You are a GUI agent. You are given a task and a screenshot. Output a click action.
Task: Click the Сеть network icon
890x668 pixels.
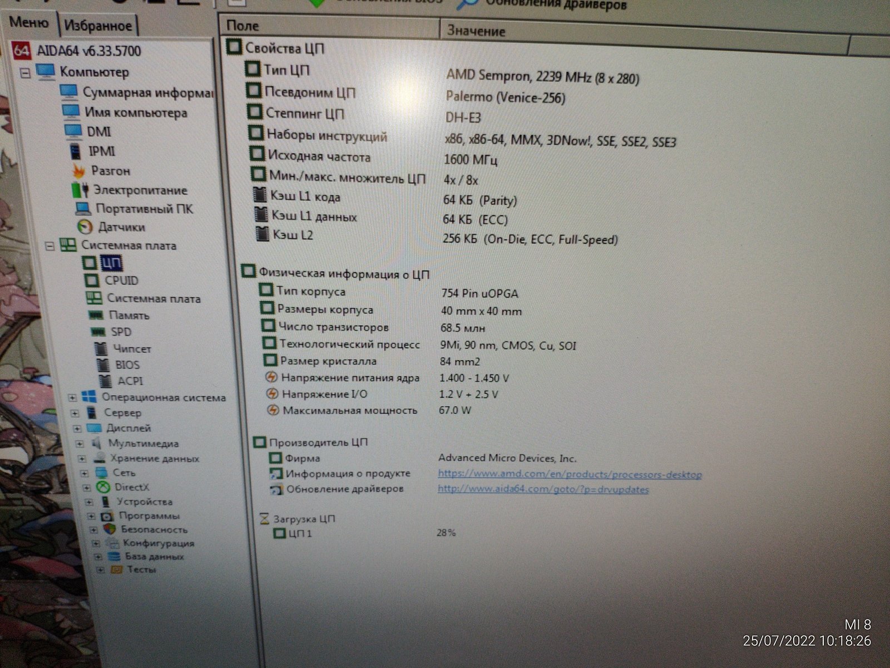coord(101,473)
